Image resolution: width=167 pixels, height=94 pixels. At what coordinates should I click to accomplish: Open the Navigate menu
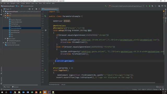pos(13,3)
